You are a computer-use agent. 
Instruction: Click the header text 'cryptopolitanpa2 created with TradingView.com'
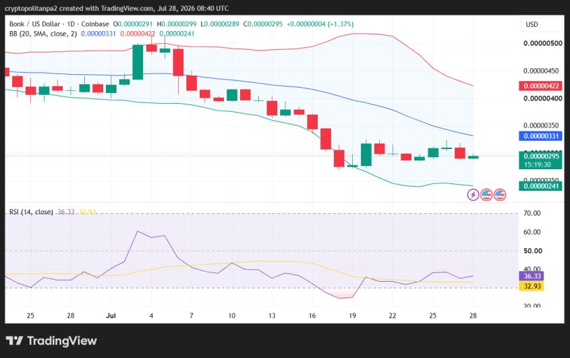(x=79, y=8)
